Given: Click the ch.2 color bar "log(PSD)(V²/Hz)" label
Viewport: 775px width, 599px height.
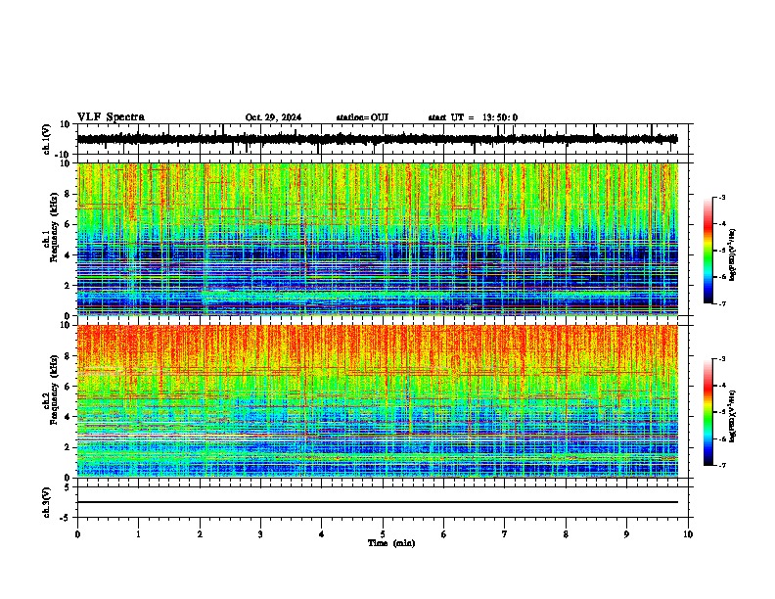Looking at the screenshot, I should pos(733,416).
